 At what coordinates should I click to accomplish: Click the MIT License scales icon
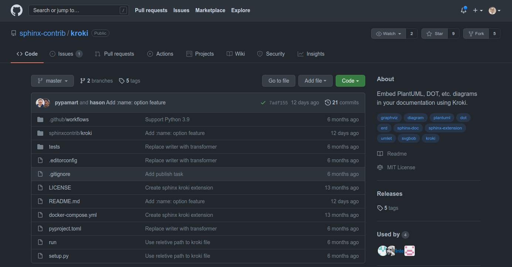pos(380,167)
